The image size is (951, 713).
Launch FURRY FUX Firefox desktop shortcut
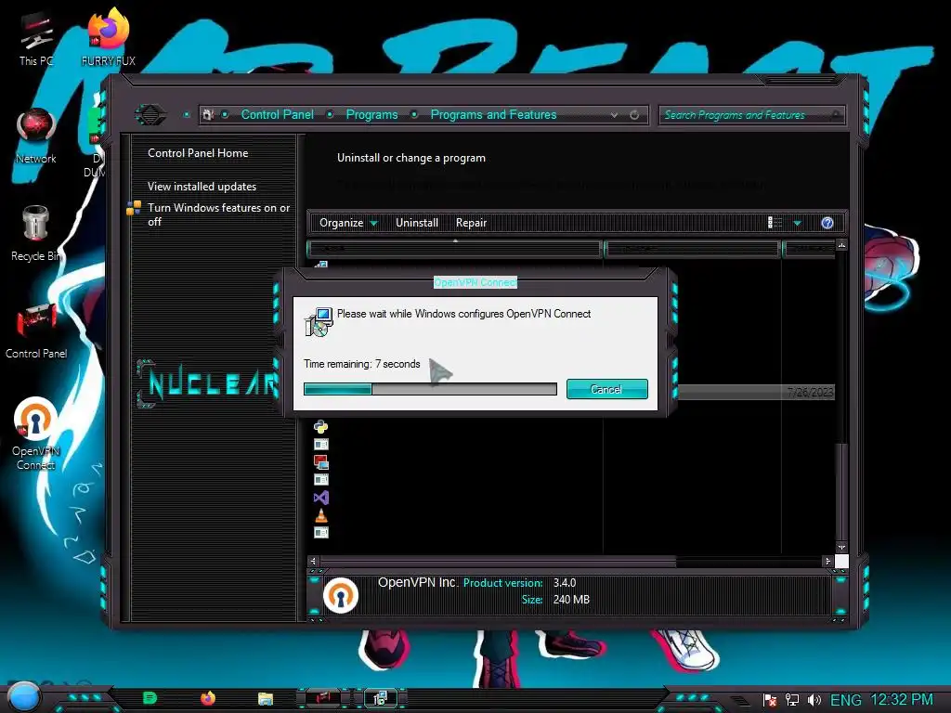[x=109, y=36]
